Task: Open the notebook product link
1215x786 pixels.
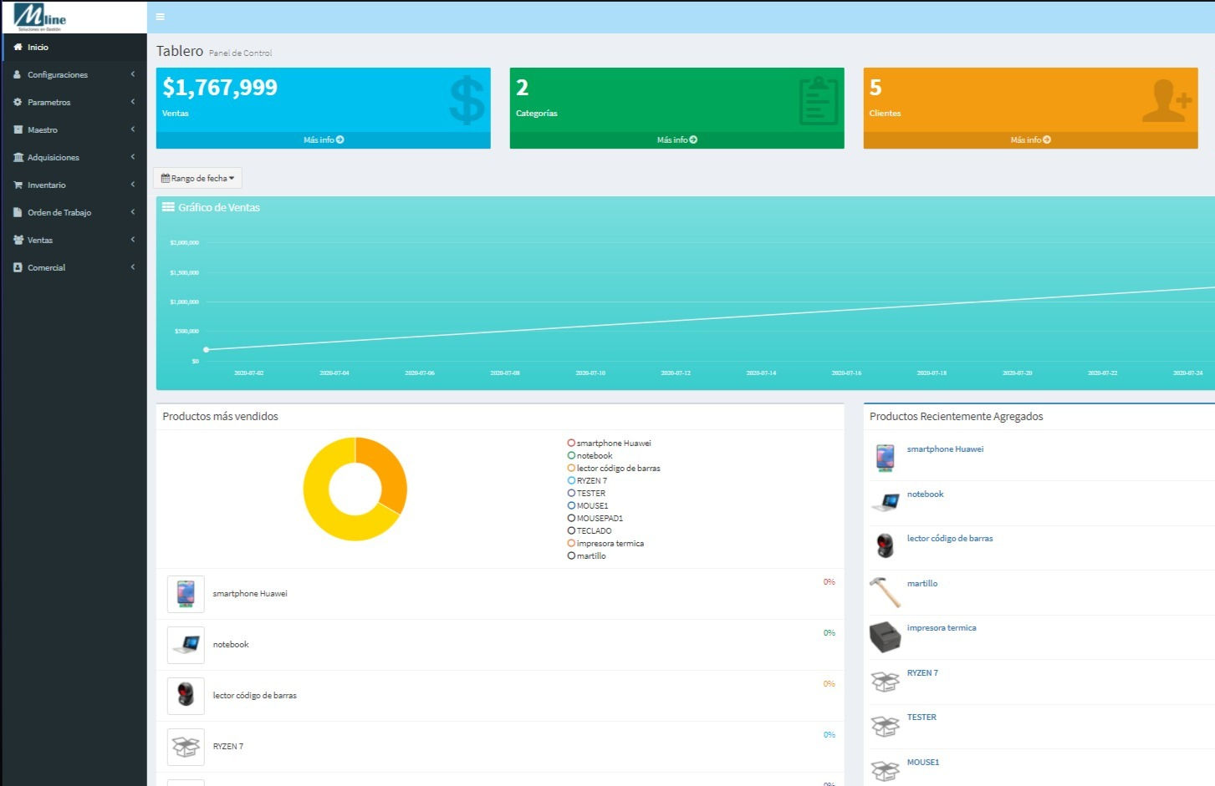Action: (925, 494)
